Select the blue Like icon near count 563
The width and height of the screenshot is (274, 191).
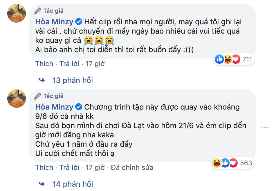225,163
